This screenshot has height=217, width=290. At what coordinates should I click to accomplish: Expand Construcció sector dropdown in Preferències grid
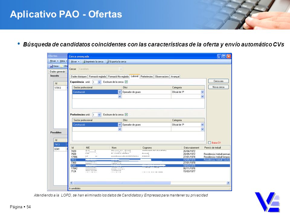120,125
